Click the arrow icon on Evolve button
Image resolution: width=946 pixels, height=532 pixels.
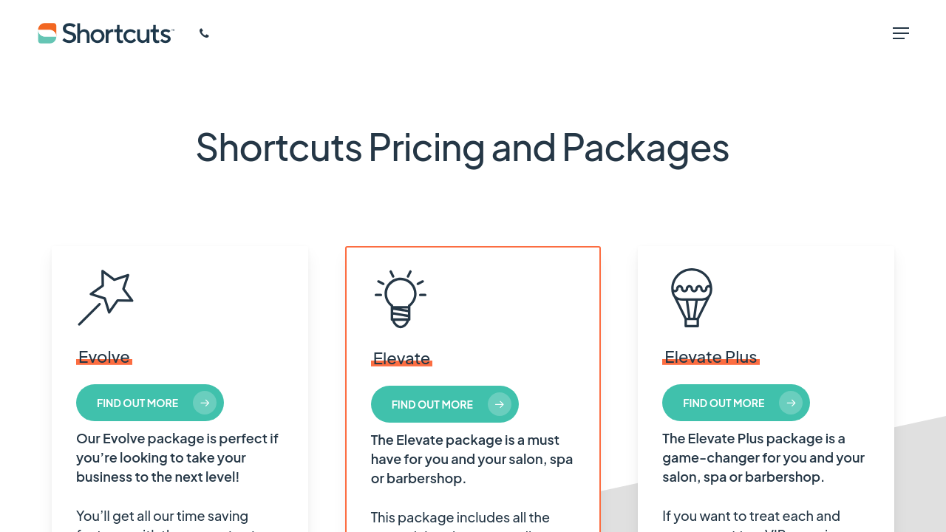coord(205,403)
